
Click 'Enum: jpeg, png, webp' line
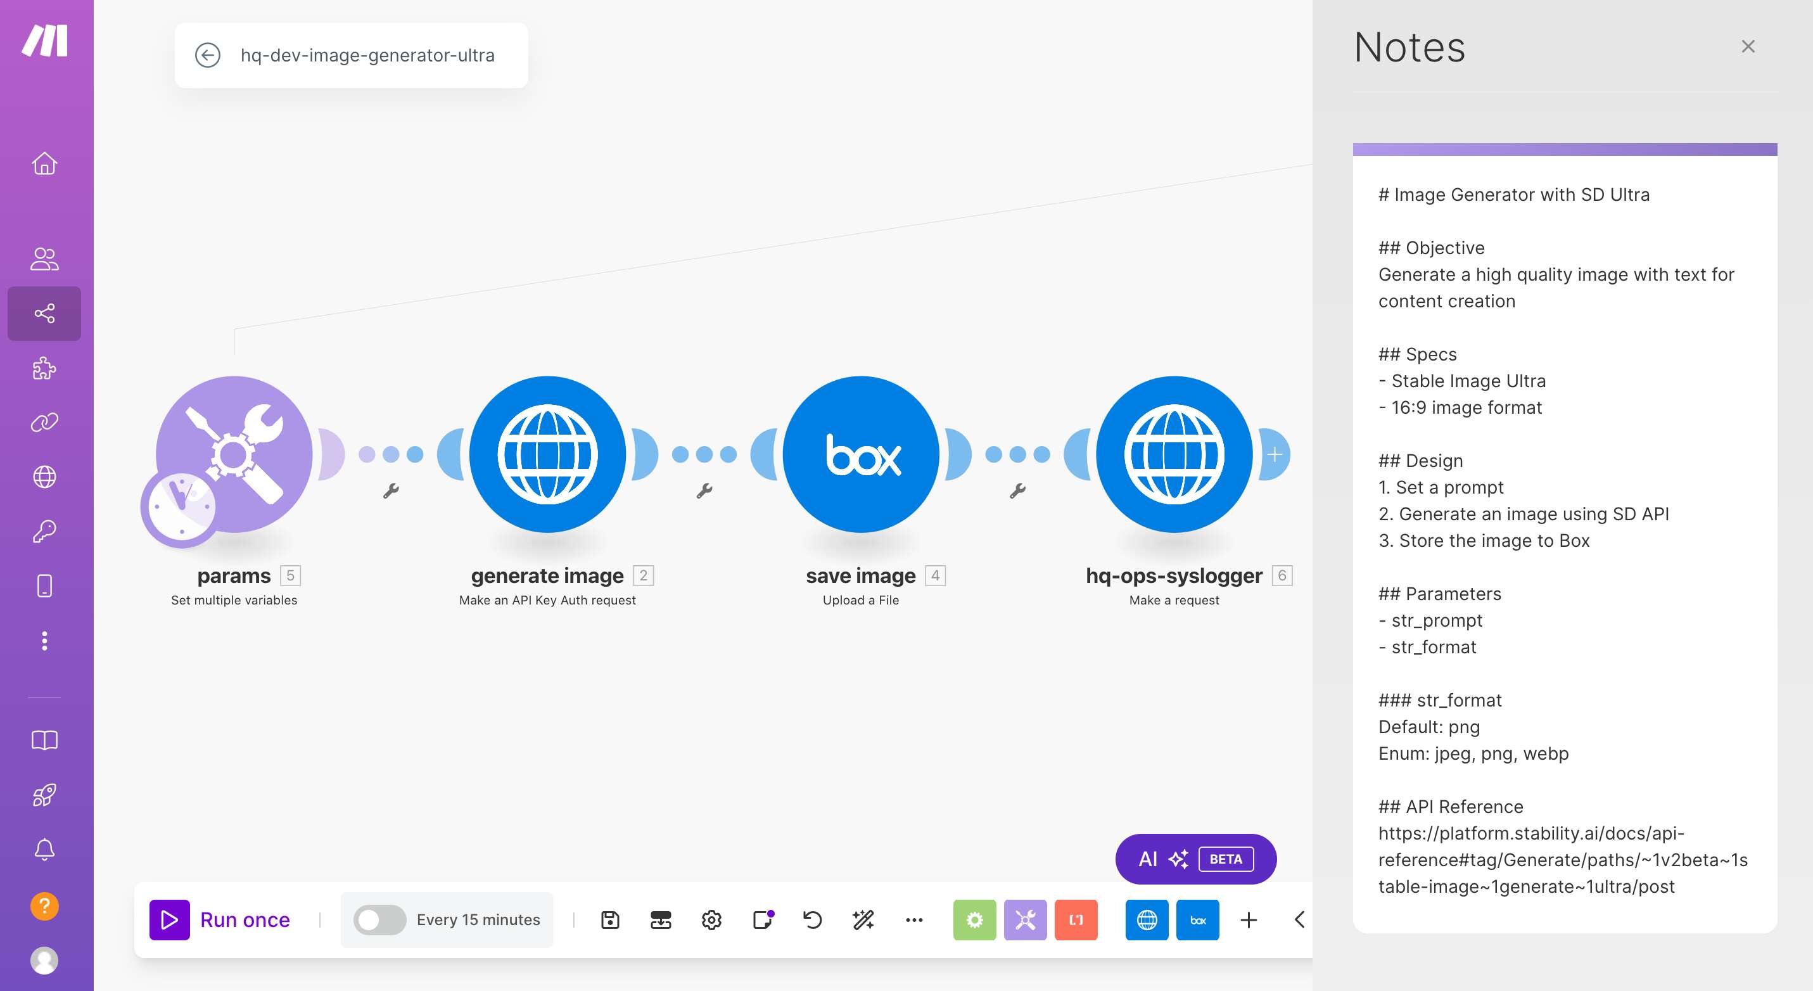[x=1473, y=753]
